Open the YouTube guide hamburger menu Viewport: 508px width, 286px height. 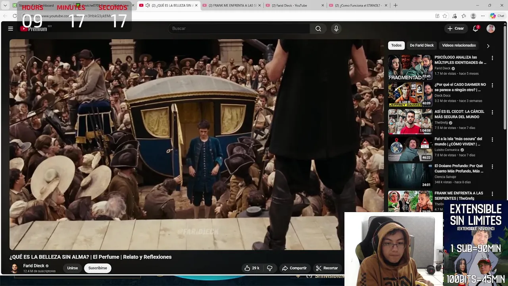(x=11, y=29)
